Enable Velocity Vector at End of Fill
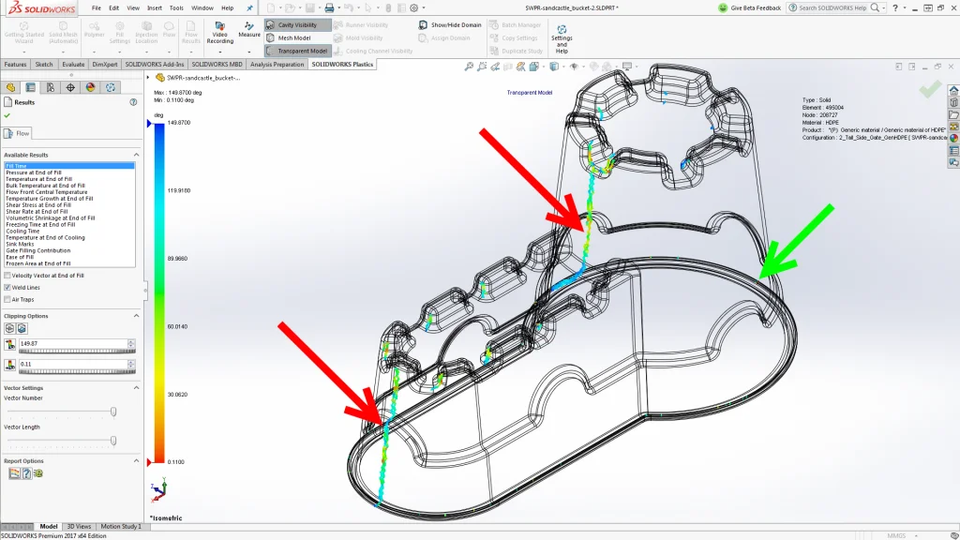The height and width of the screenshot is (540, 960). point(8,276)
